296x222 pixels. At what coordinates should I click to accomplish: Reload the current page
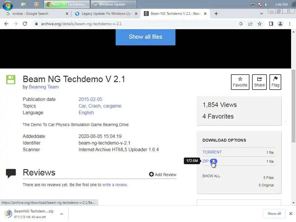pos(25,24)
